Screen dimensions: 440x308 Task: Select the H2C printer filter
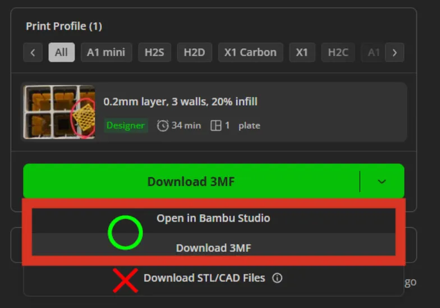(338, 53)
